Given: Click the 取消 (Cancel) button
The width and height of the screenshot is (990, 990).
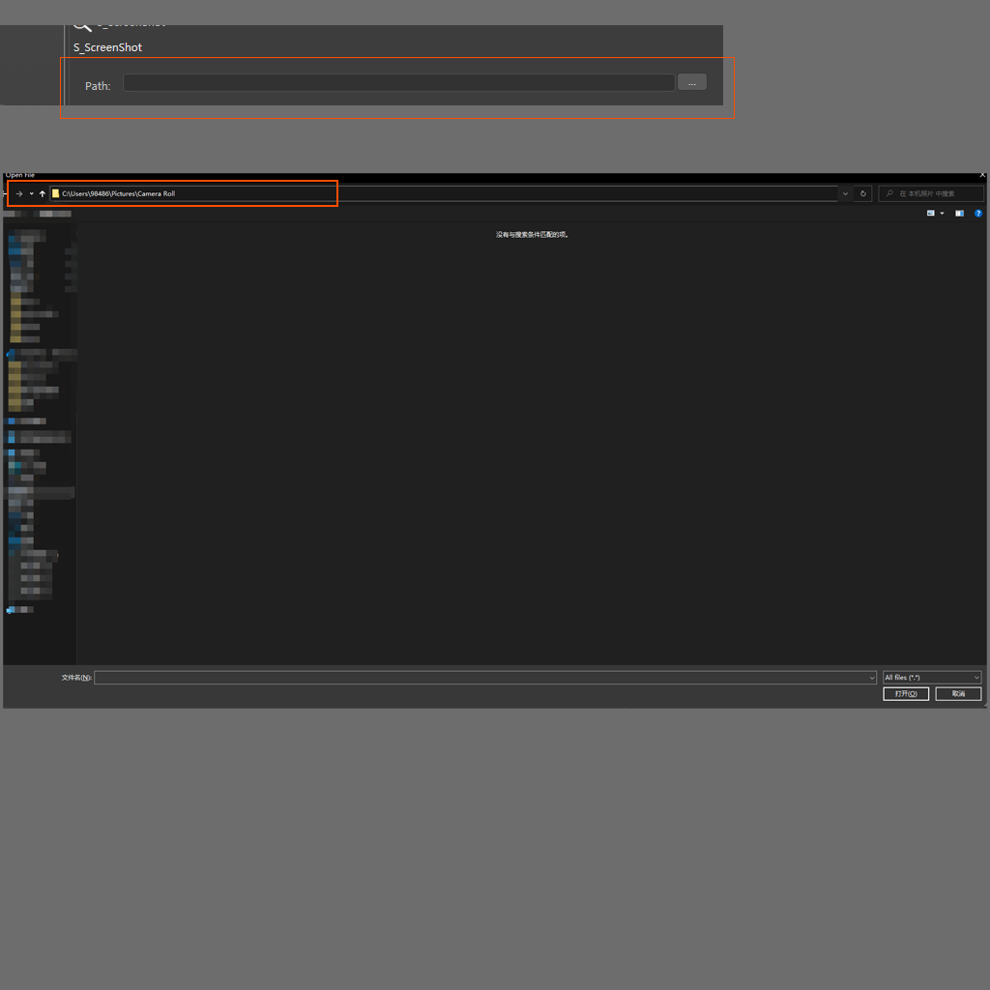Looking at the screenshot, I should point(958,694).
